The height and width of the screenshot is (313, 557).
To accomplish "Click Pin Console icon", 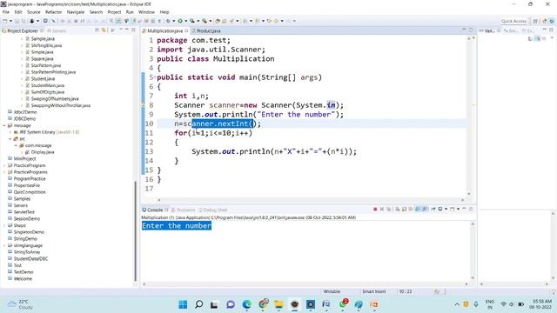I will (433, 210).
